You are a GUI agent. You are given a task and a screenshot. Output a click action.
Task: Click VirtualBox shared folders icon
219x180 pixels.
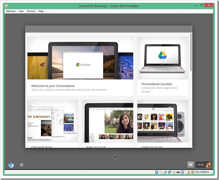[x=173, y=172]
